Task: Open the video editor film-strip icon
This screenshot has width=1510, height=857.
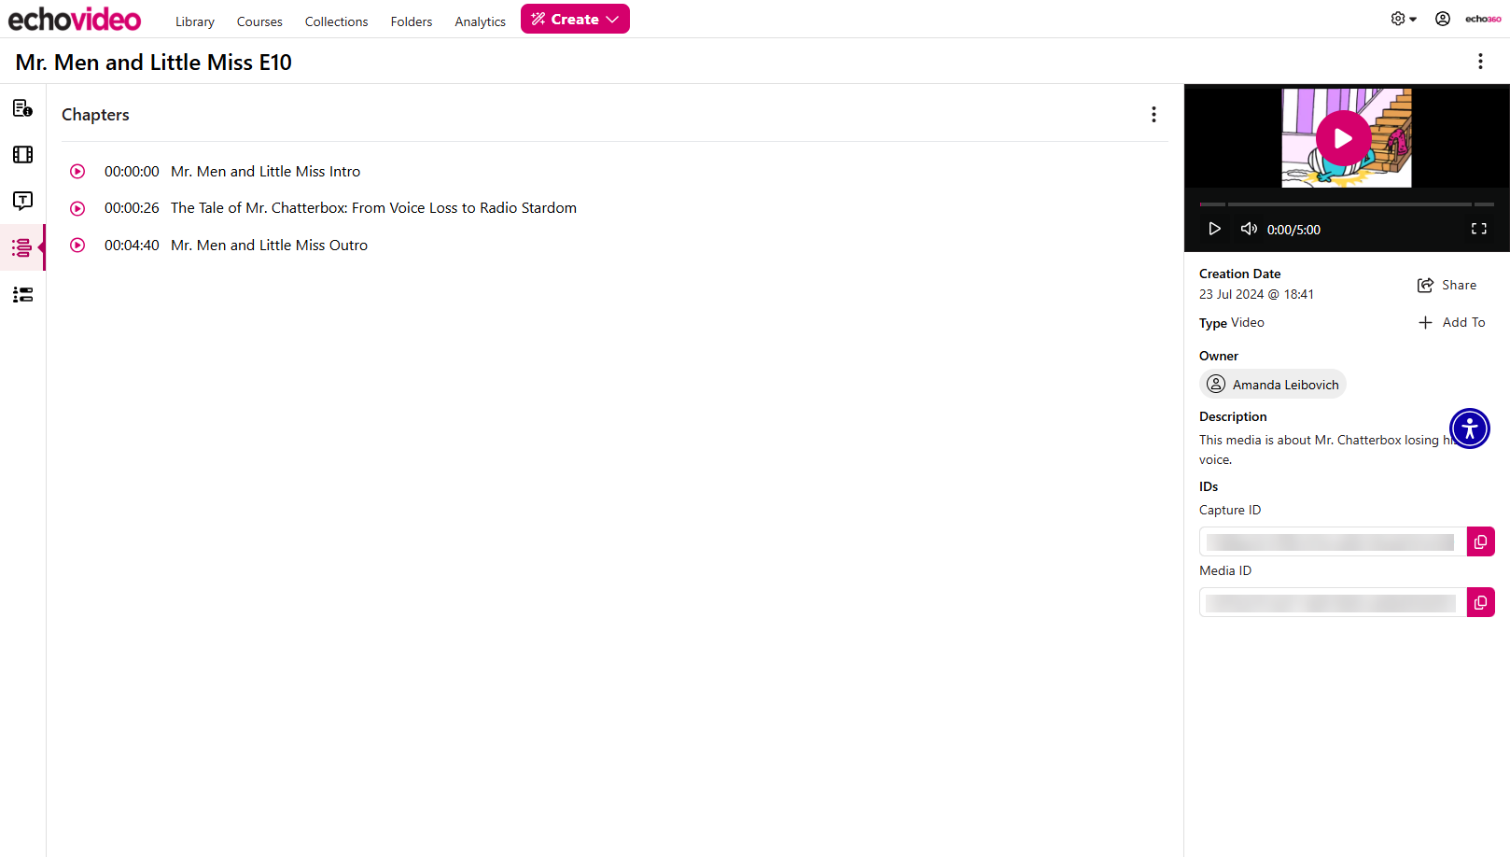Action: pos(22,155)
